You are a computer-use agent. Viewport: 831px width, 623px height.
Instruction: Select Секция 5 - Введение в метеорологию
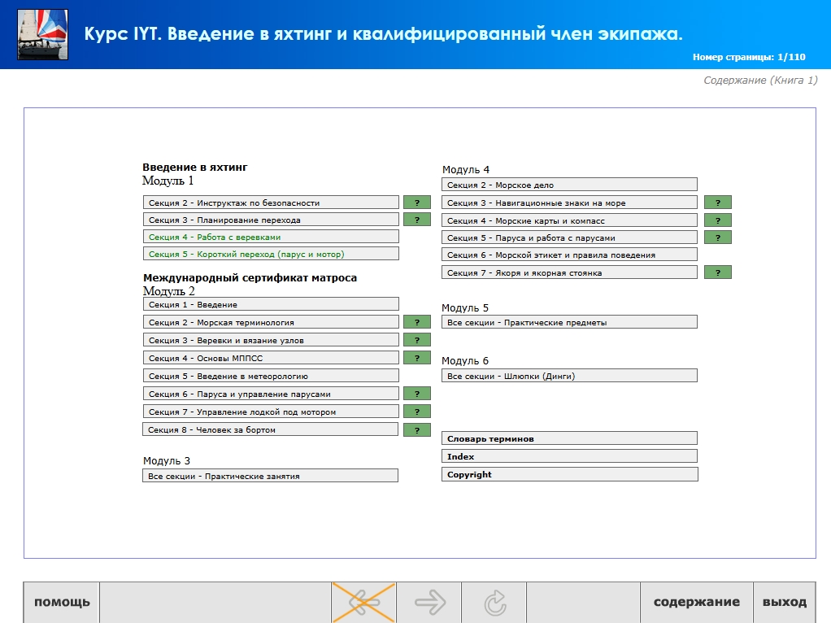[271, 376]
